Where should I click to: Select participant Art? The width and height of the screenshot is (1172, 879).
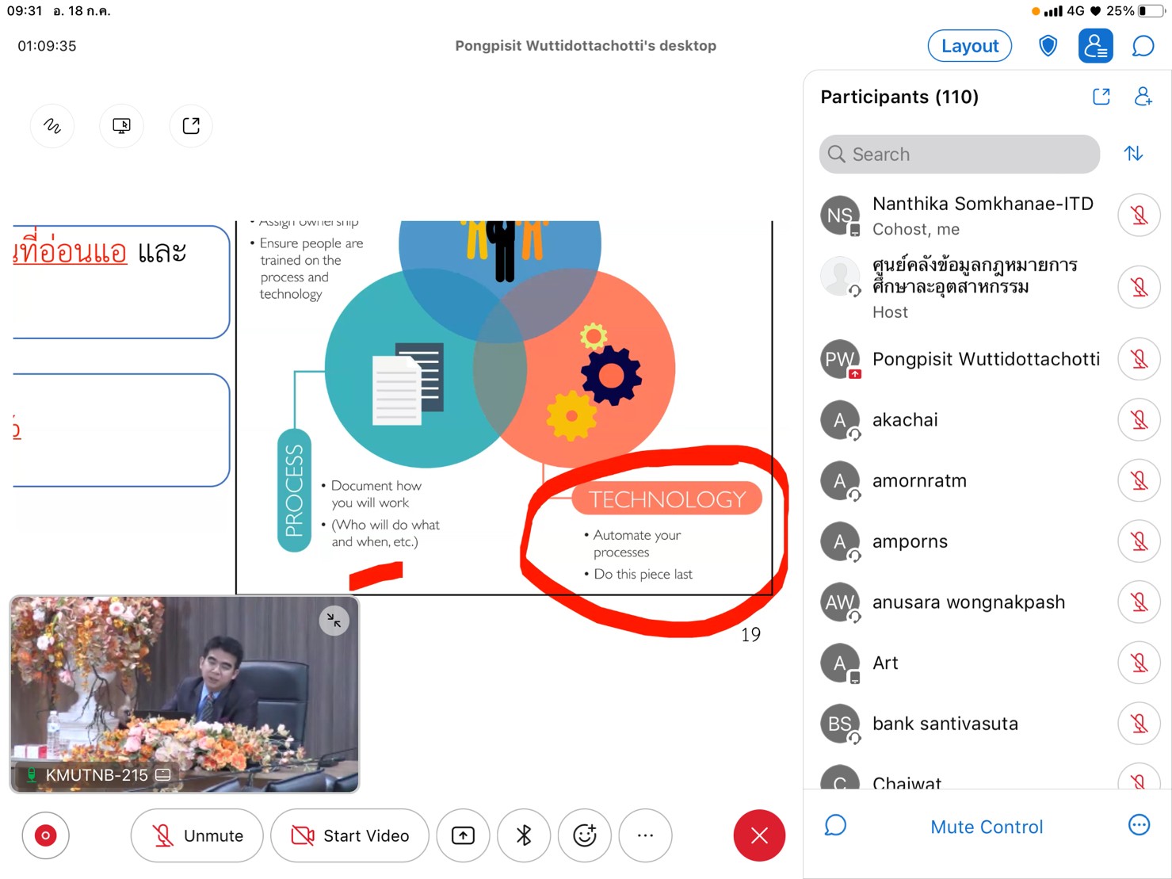point(987,663)
